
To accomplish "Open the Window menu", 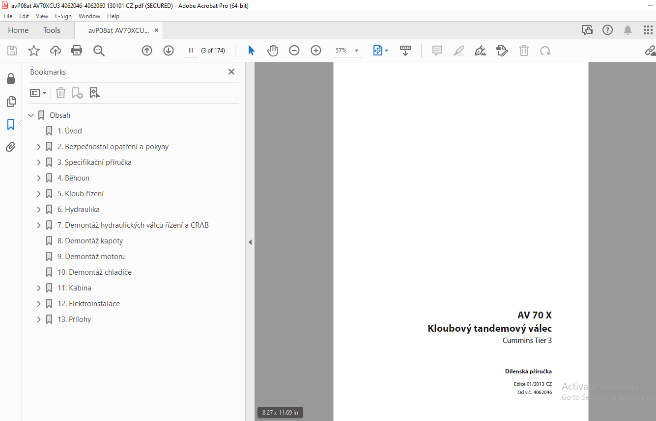I will pyautogui.click(x=89, y=16).
